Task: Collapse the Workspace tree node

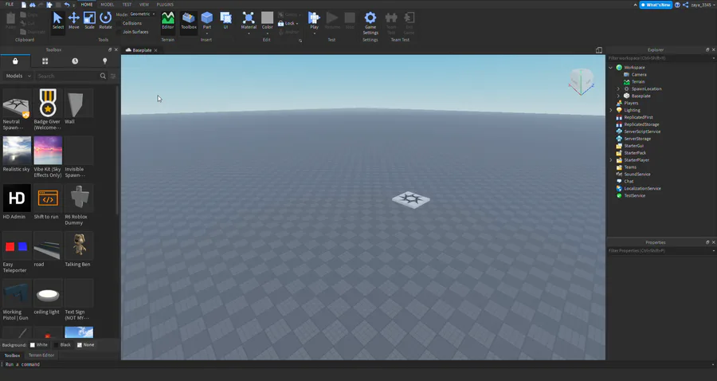Action: (x=610, y=67)
